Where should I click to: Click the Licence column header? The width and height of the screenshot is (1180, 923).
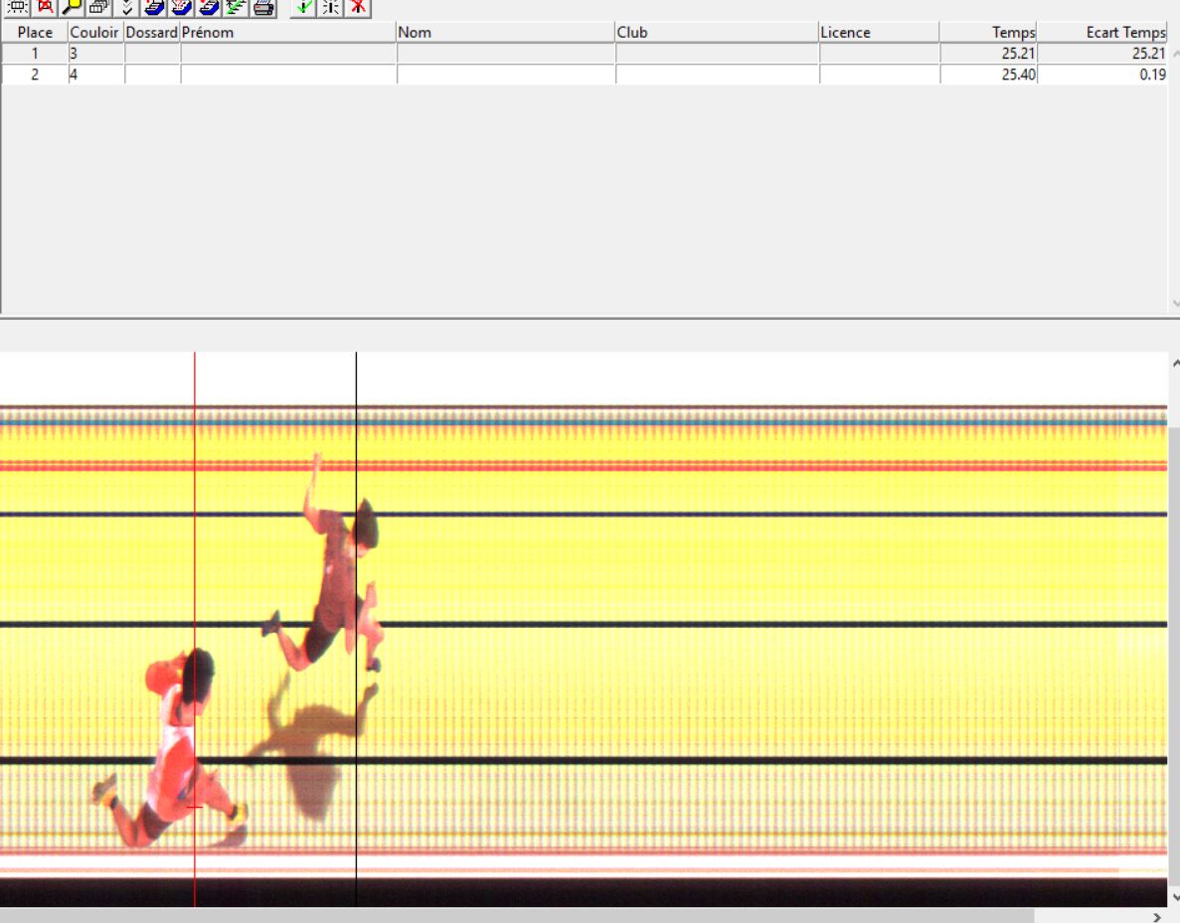pyautogui.click(x=879, y=33)
